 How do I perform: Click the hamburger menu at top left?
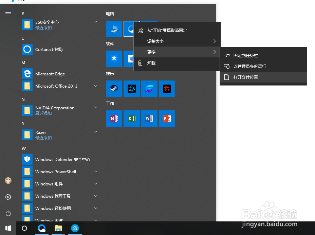click(8, 14)
